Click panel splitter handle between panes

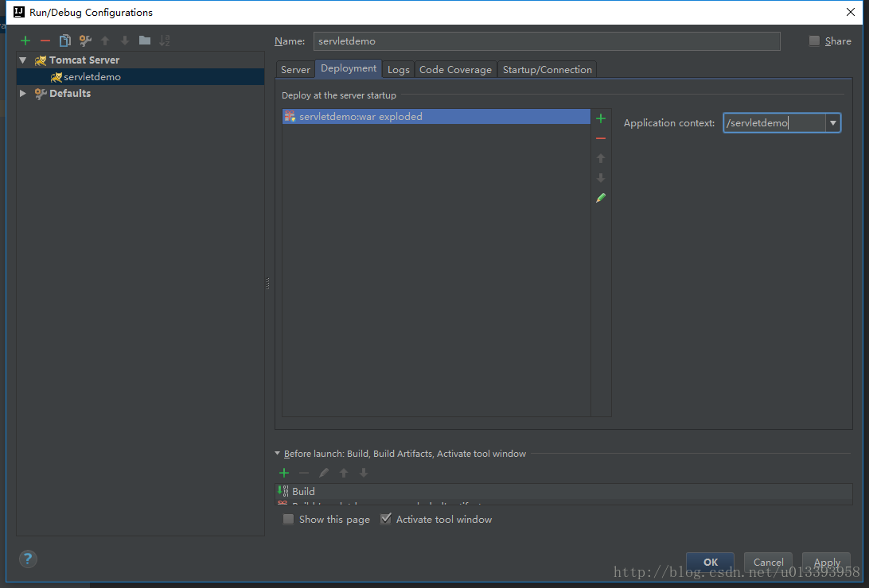point(267,284)
